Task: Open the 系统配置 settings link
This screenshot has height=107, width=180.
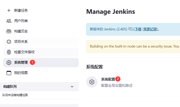Action: 108,79
